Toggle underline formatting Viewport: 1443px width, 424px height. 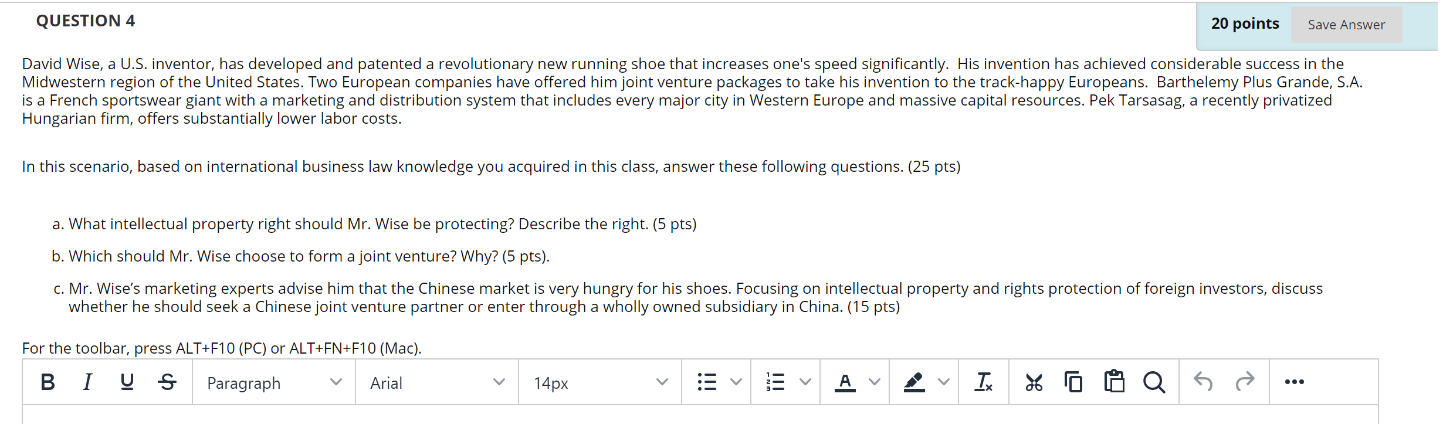(x=127, y=382)
